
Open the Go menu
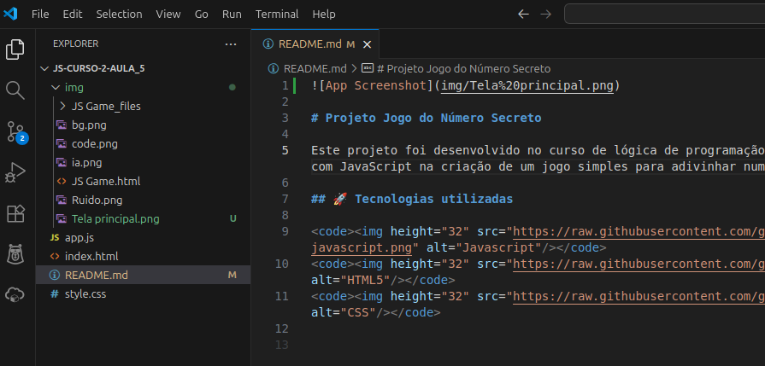click(x=202, y=15)
